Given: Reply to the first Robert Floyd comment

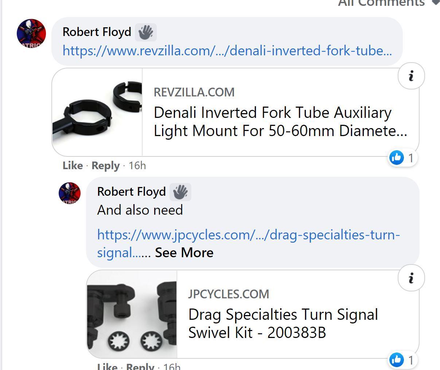Looking at the screenshot, I should pyautogui.click(x=105, y=166).
